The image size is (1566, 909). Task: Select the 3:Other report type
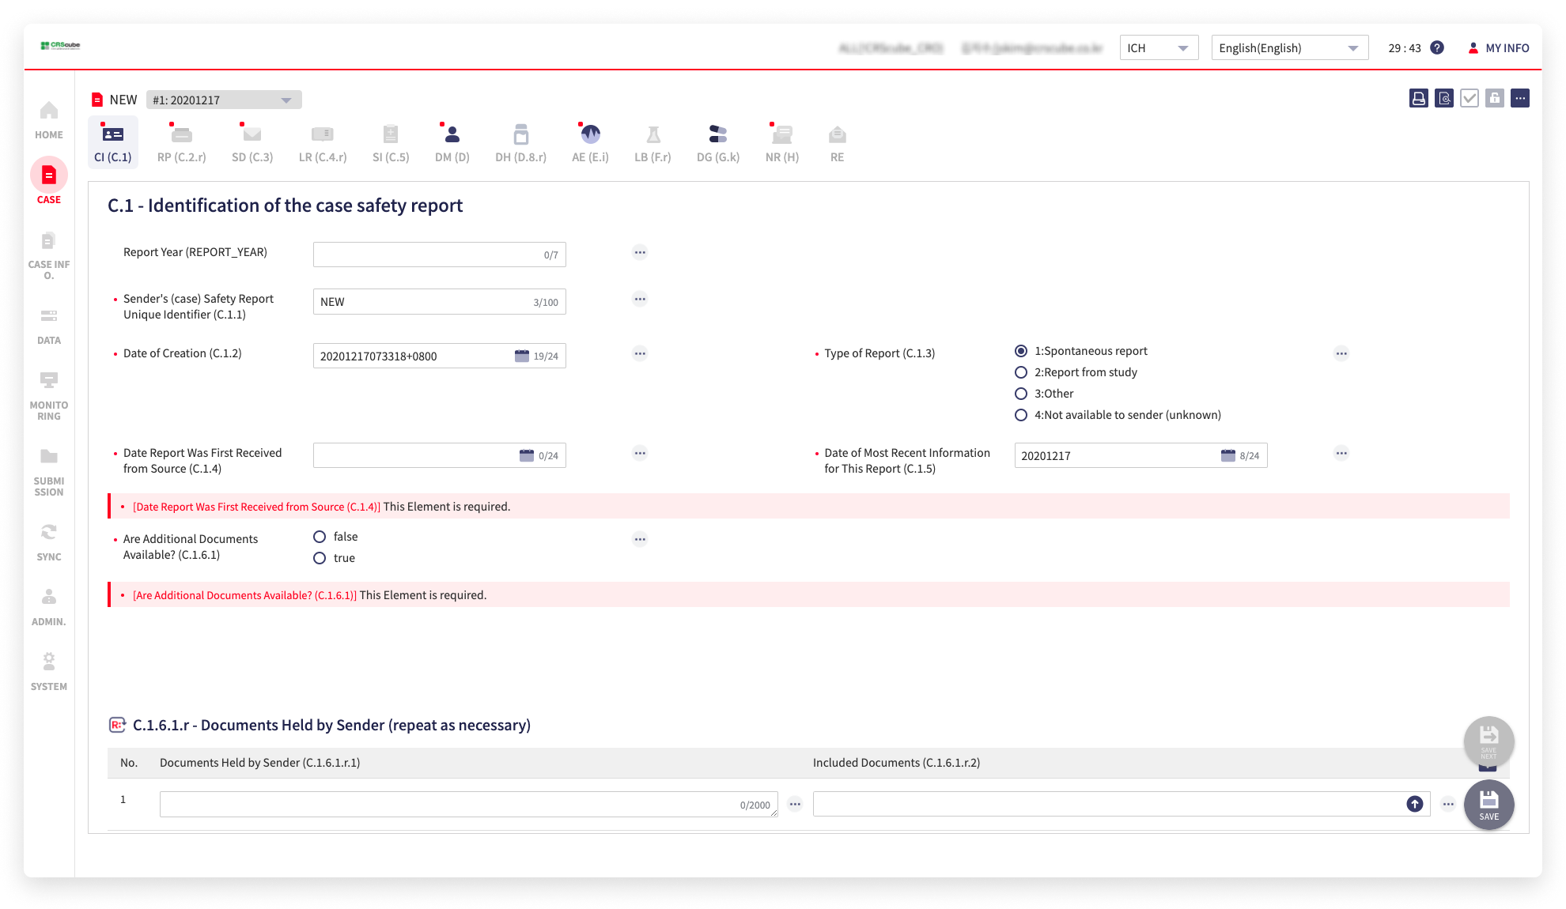pyautogui.click(x=1021, y=394)
